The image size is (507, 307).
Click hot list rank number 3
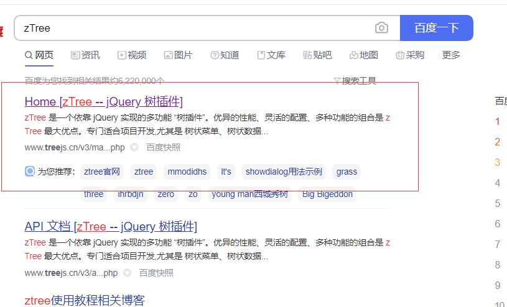pos(498,163)
